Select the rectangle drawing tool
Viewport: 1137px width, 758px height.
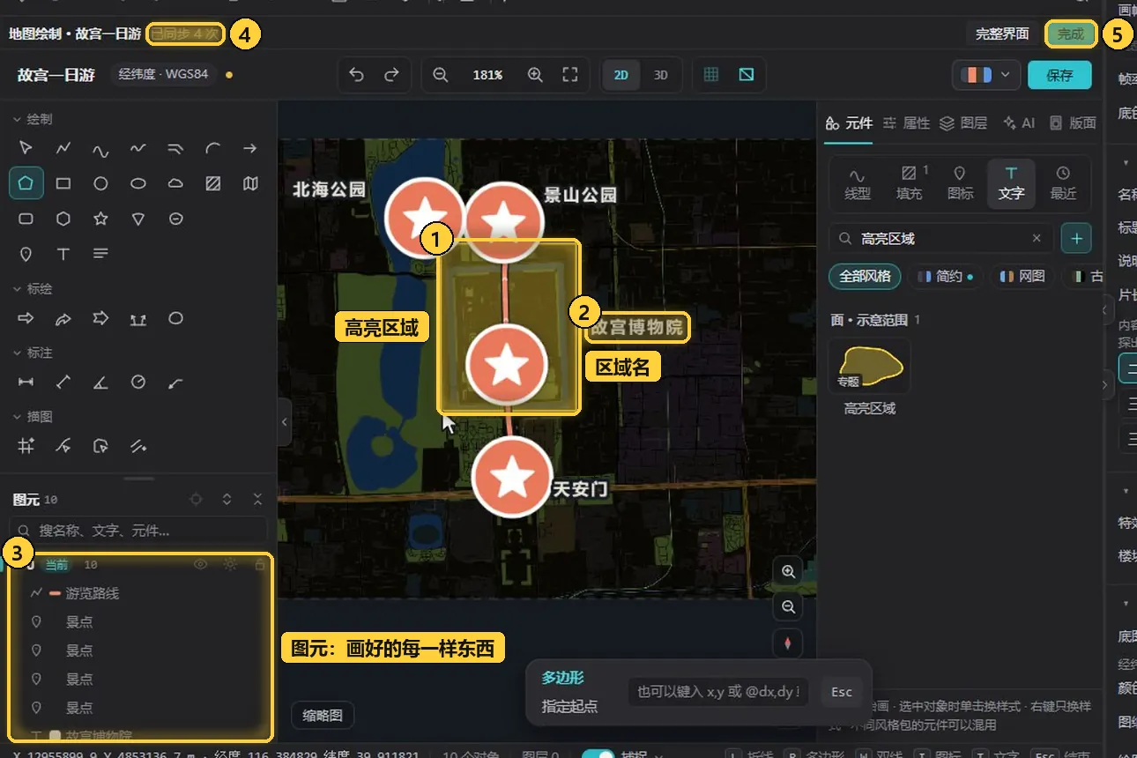click(x=63, y=183)
